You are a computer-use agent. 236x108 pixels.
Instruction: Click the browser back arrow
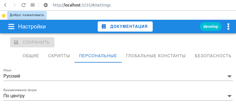coord(5,5)
